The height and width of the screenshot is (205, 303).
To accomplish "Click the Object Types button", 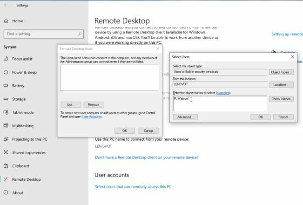I will (281, 72).
